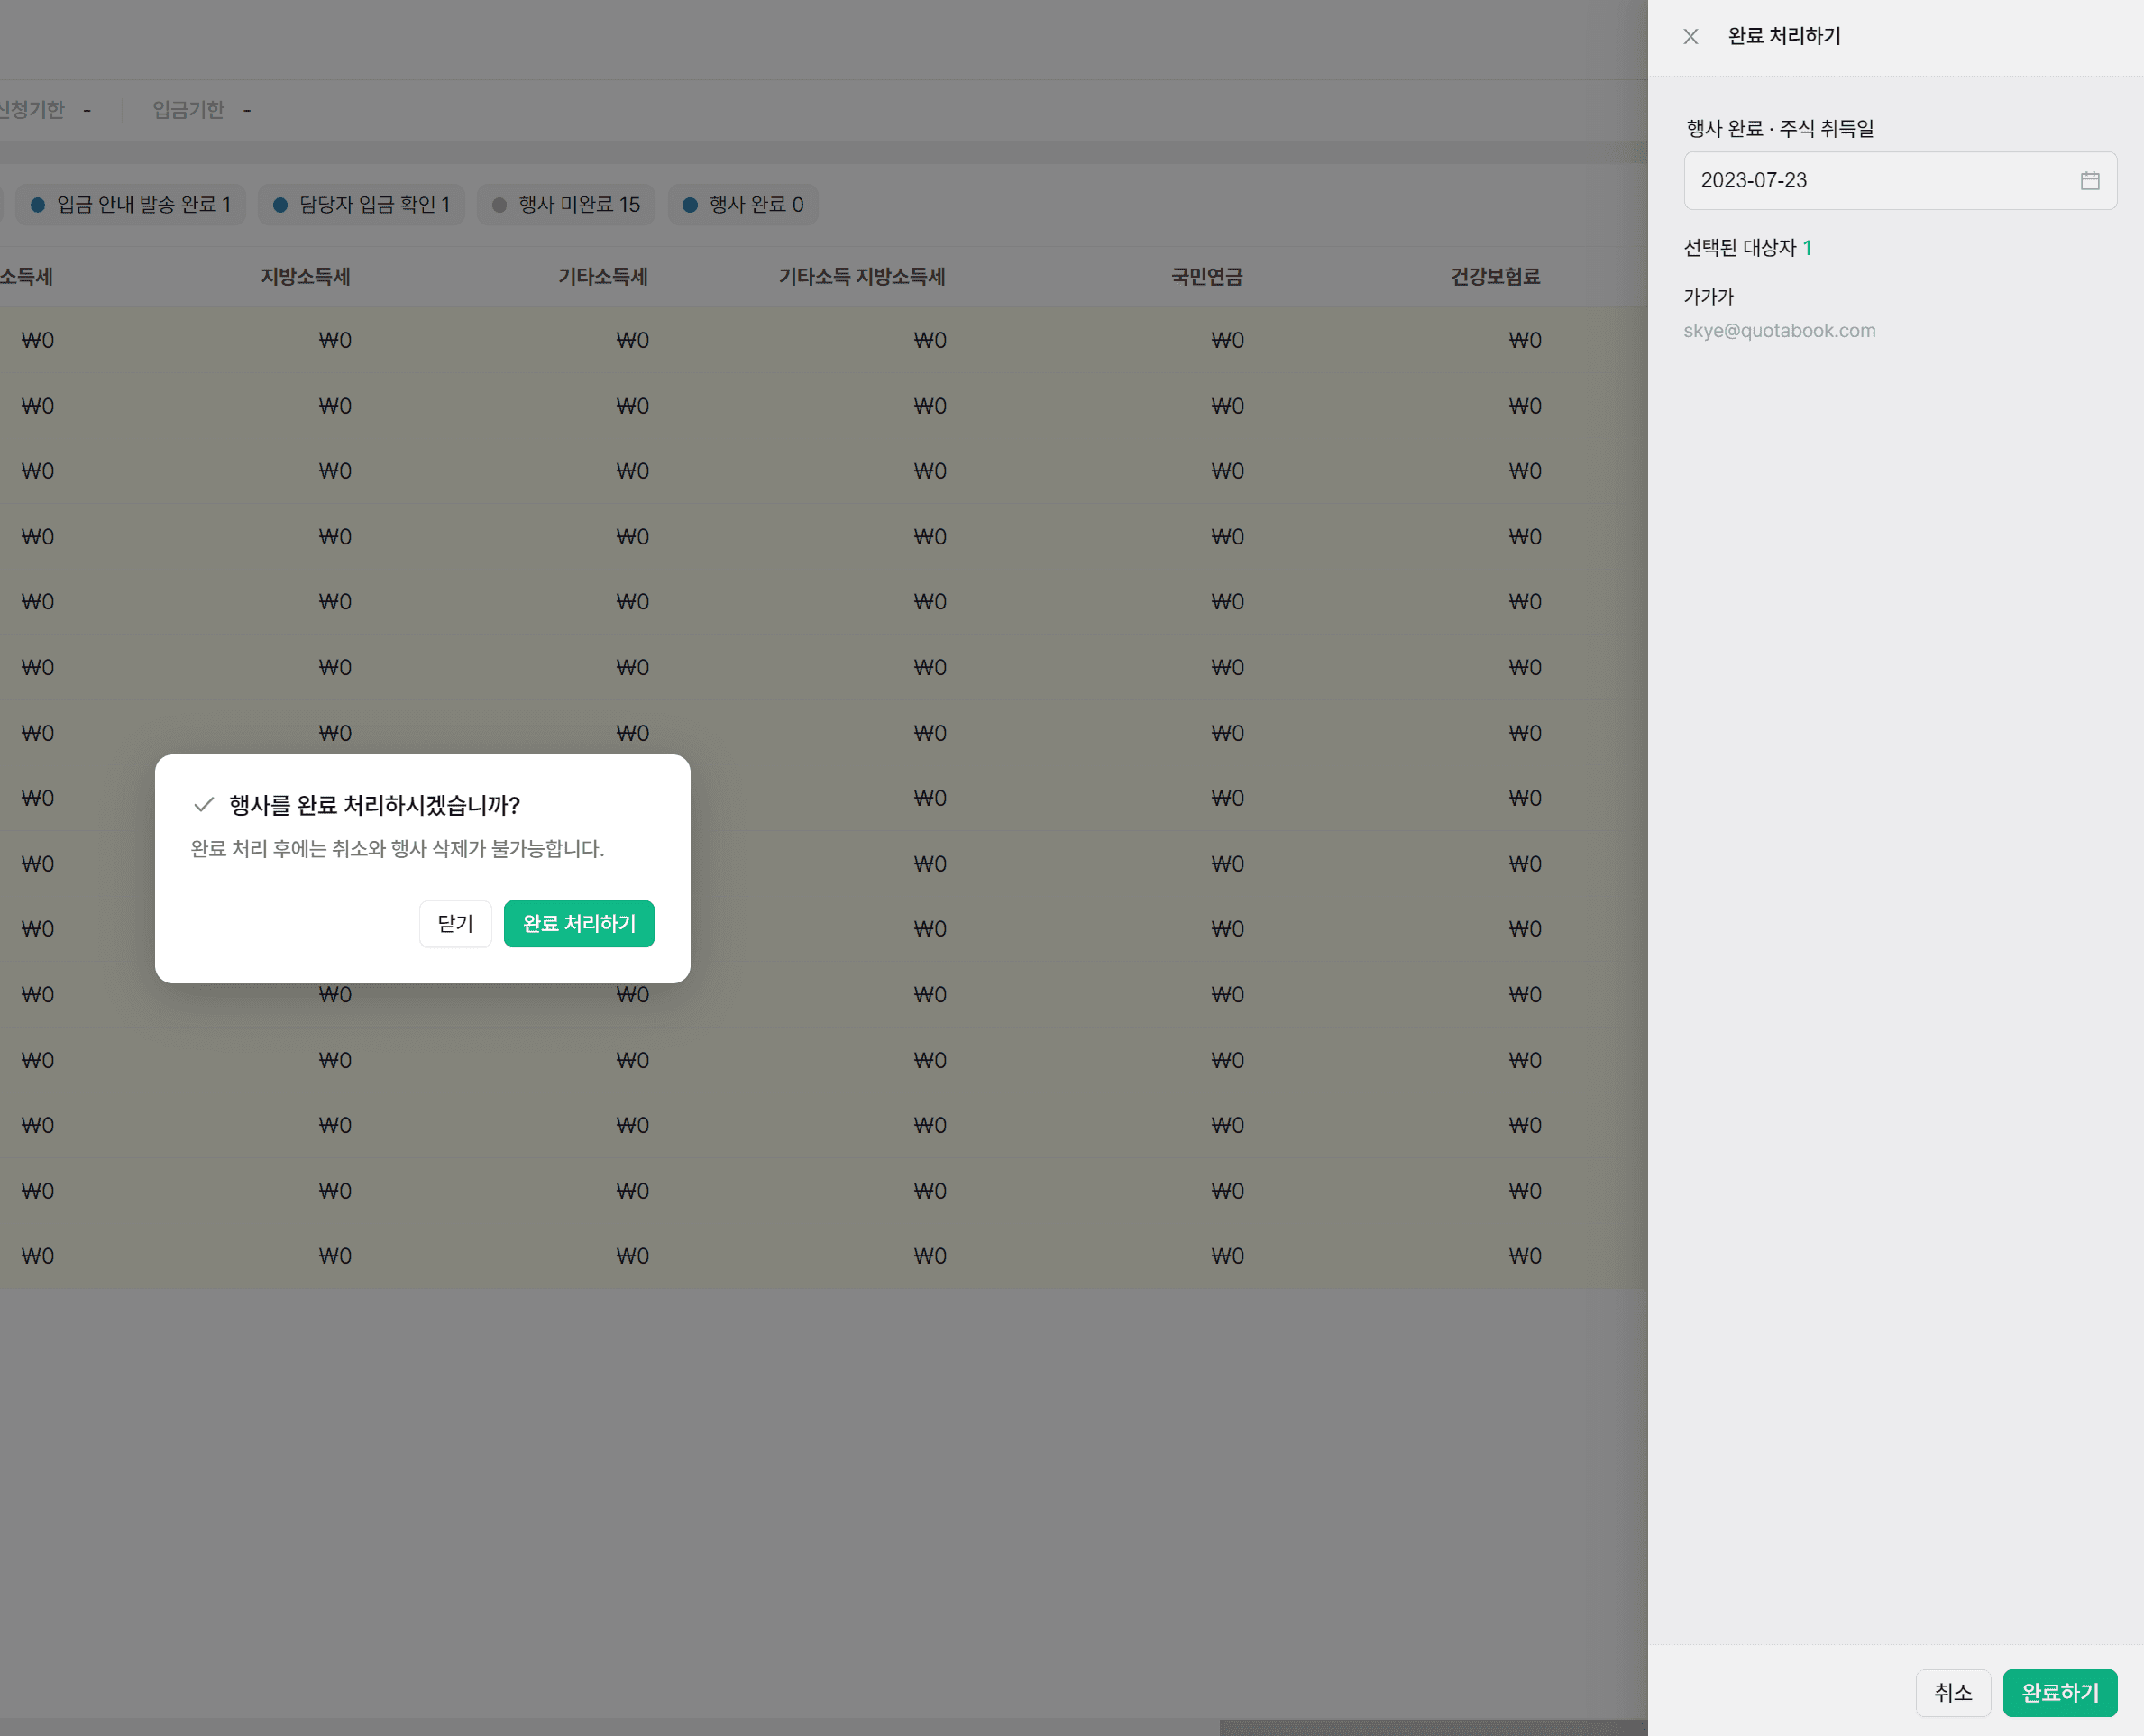The image size is (2144, 1736).
Task: Confirm with 완료 처리하기 dialog button
Action: pyautogui.click(x=578, y=923)
